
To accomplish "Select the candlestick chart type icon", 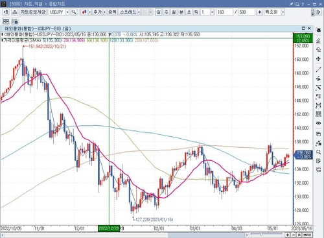I will point(84,12).
